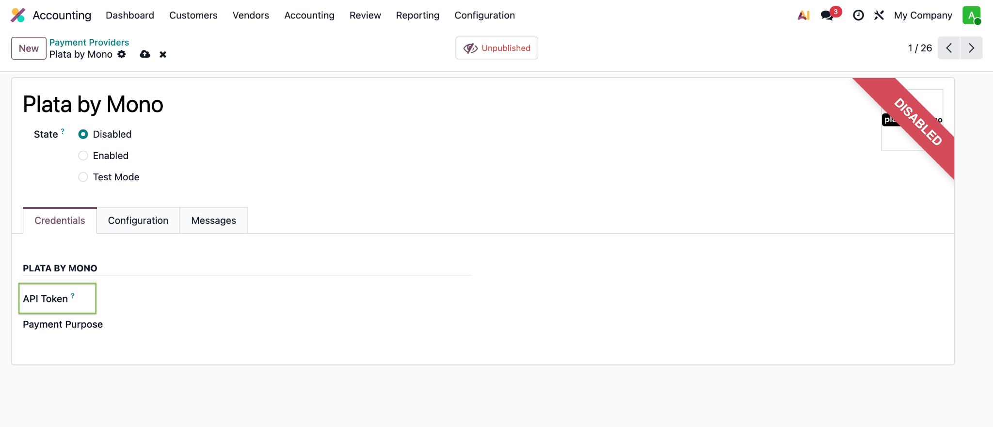Screen dimensions: 993x427
Task: Switch to the Messages tab
Action: point(214,221)
